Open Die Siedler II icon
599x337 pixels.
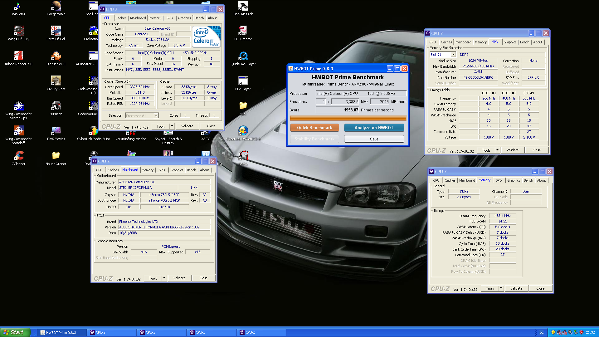tap(56, 58)
